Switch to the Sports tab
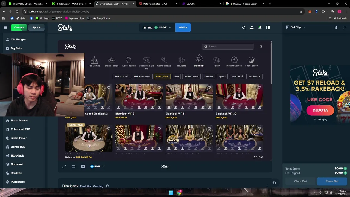The height and width of the screenshot is (197, 350). pos(36,27)
